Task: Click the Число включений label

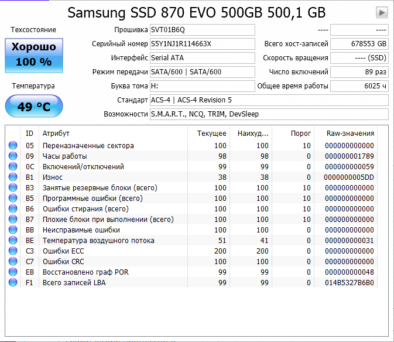Action: tap(299, 72)
